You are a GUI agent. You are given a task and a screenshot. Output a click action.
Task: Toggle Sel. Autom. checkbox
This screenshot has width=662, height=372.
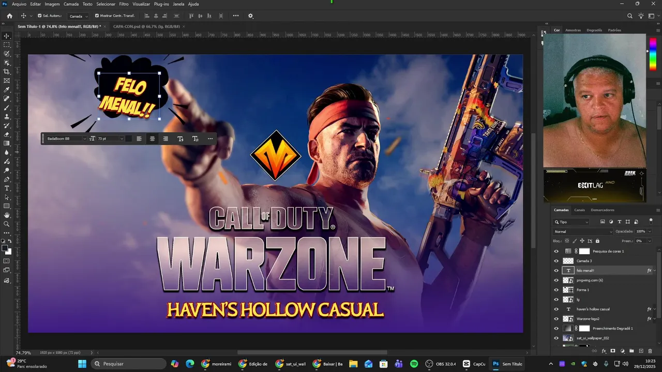click(x=40, y=16)
